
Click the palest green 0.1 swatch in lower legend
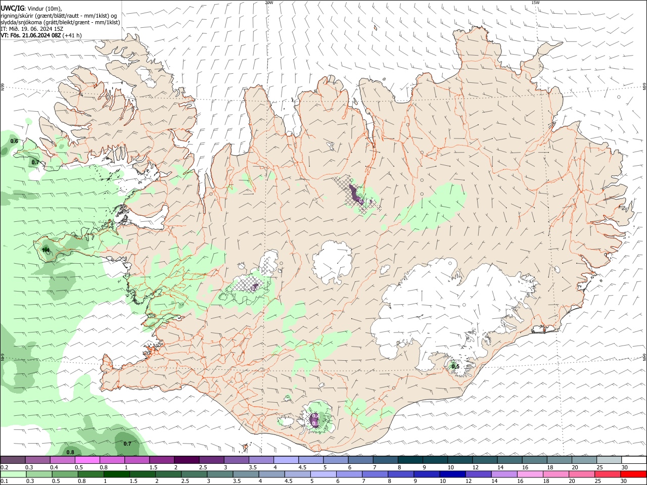click(13, 474)
